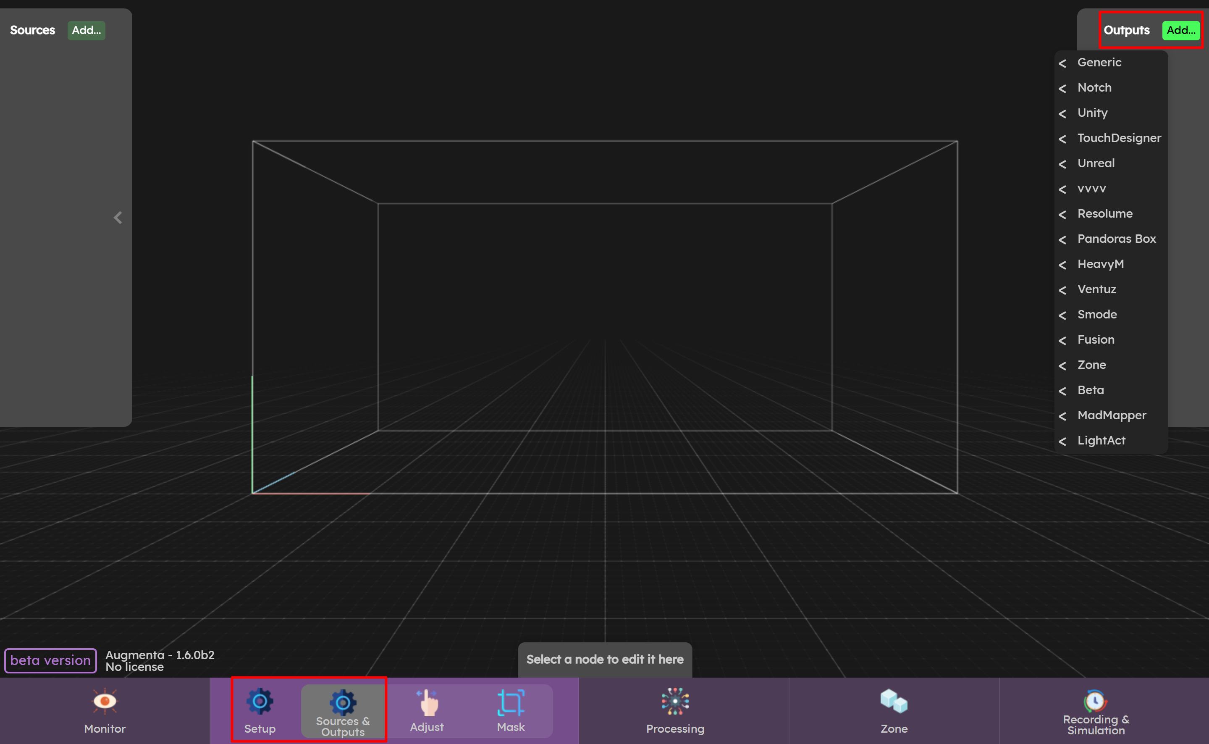1209x744 pixels.
Task: Collapse the Sources panel with chevron
Action: tap(118, 218)
